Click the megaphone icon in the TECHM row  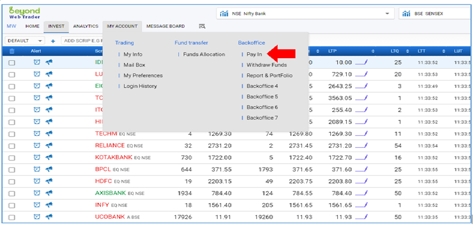49,133
